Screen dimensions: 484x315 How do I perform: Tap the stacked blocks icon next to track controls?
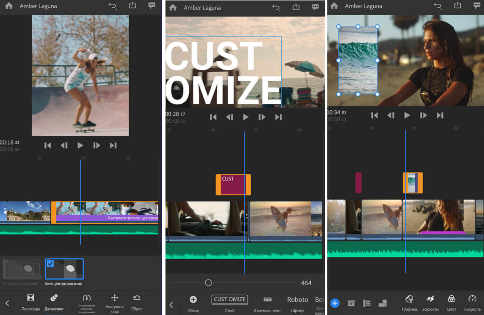coord(383,303)
